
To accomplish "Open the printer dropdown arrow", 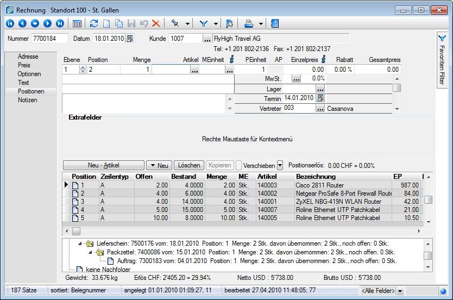I will tap(261, 24).
